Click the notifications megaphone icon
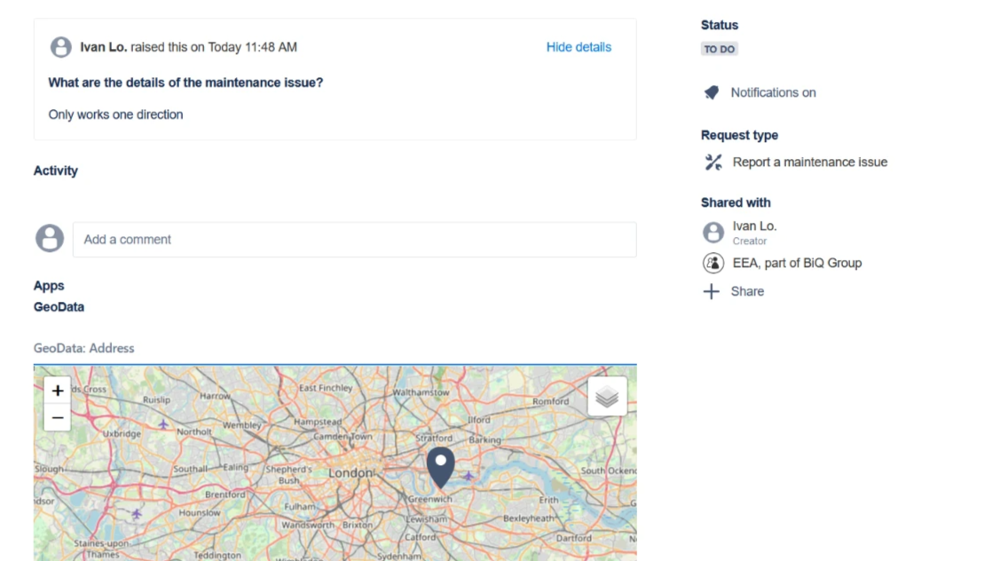 tap(712, 92)
